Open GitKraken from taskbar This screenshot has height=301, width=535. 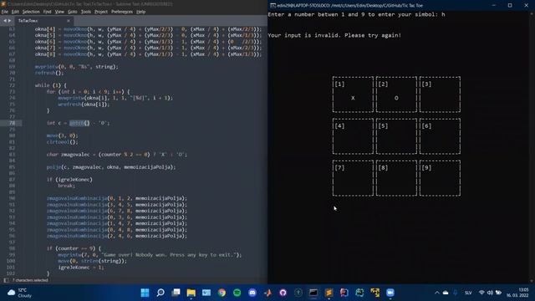point(298,293)
